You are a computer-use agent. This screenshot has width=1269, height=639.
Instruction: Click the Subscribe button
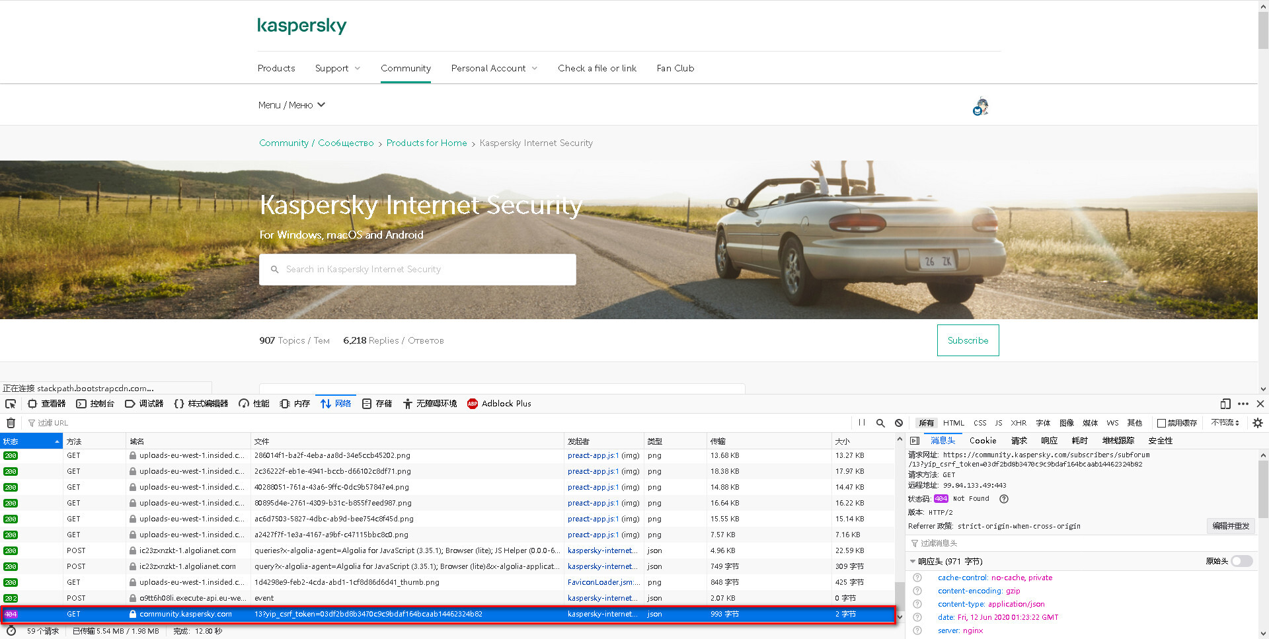coord(968,340)
